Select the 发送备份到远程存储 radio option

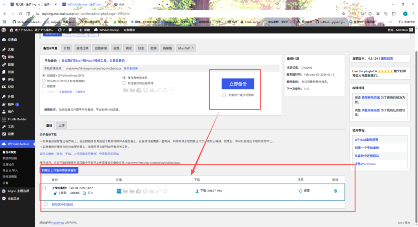coord(125,83)
